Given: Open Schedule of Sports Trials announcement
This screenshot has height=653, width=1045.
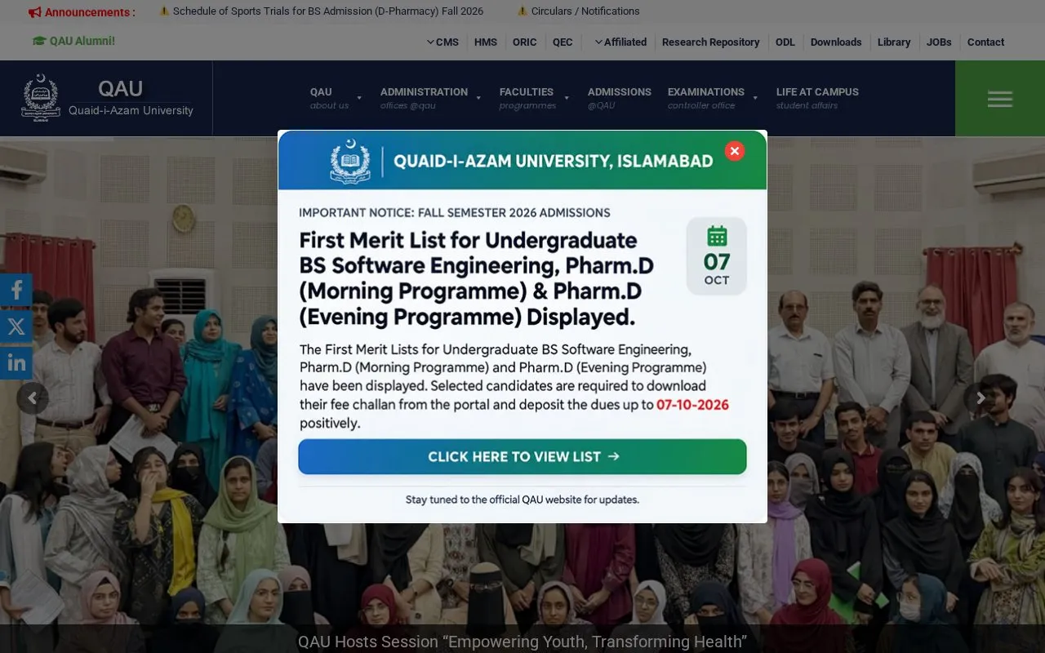Looking at the screenshot, I should pos(328,11).
